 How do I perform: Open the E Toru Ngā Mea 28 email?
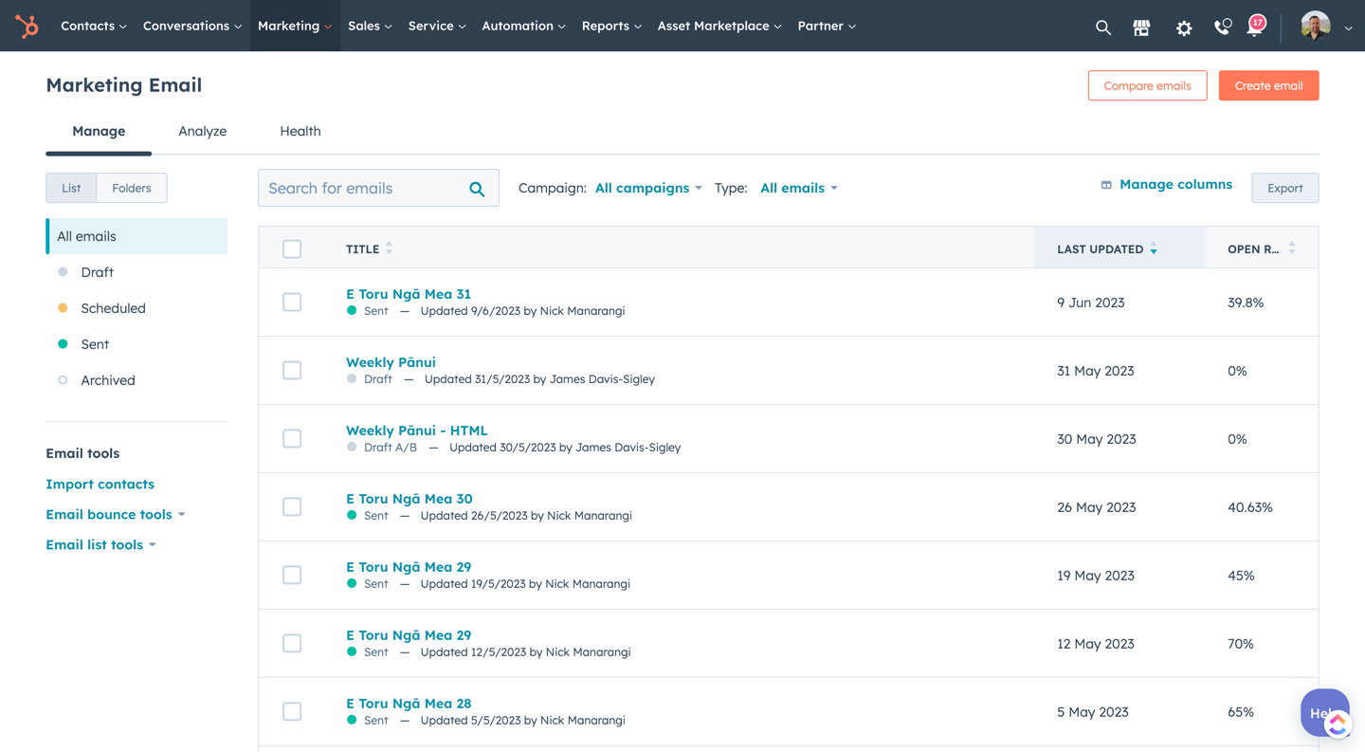pyautogui.click(x=409, y=704)
